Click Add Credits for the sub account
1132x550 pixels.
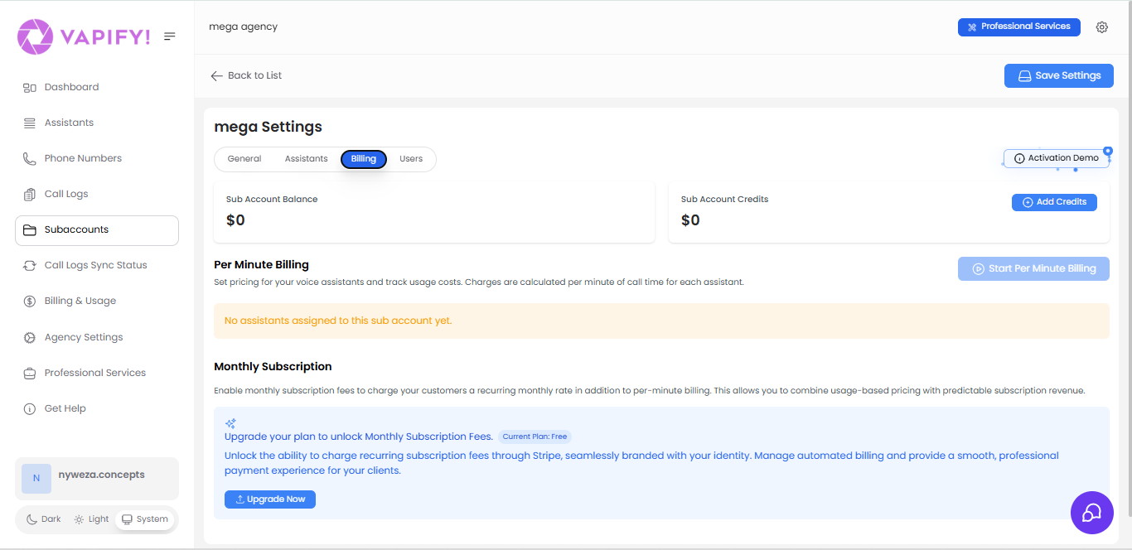pyautogui.click(x=1054, y=201)
